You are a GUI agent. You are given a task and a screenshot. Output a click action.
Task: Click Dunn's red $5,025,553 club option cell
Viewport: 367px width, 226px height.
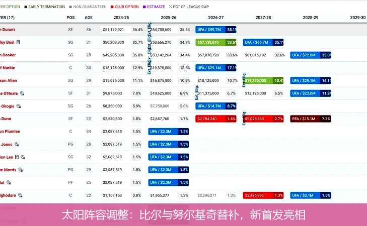coord(264,119)
